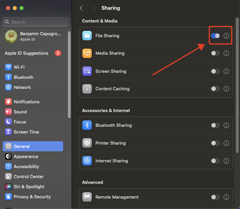This screenshot has height=209, width=240.
Task: Open info for Bluetooth Sharing
Action: pyautogui.click(x=226, y=125)
